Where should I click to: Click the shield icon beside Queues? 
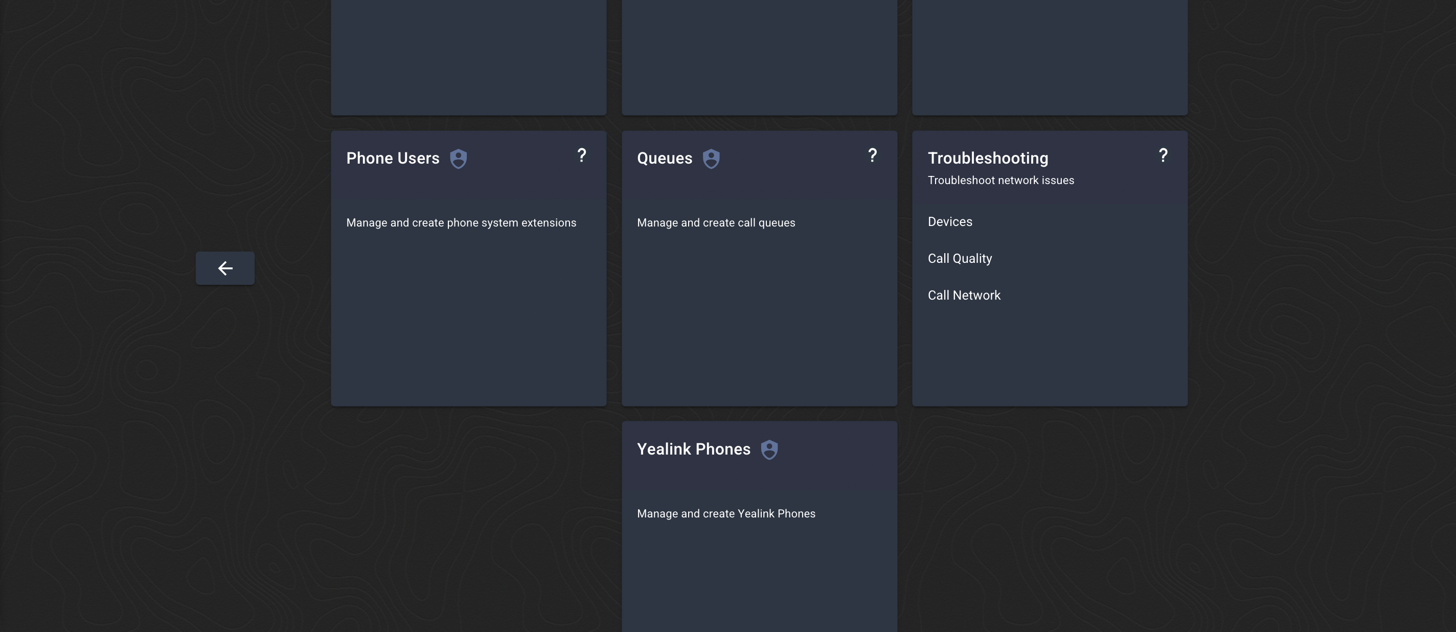coord(711,159)
